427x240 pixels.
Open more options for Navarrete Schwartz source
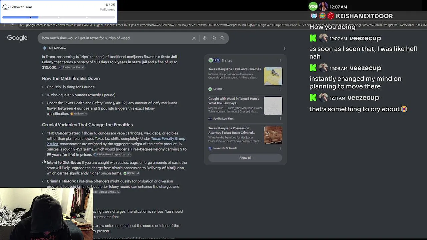point(280,148)
